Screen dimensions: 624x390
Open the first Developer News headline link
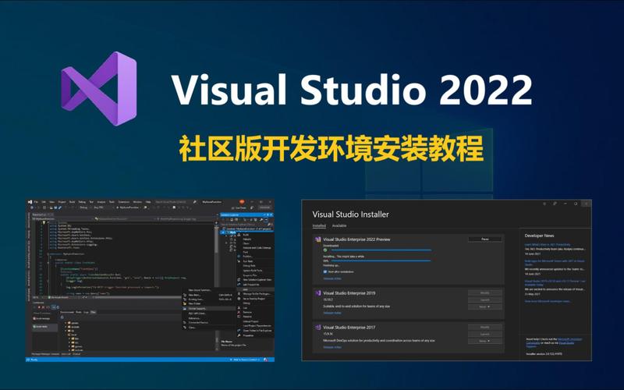(x=548, y=245)
